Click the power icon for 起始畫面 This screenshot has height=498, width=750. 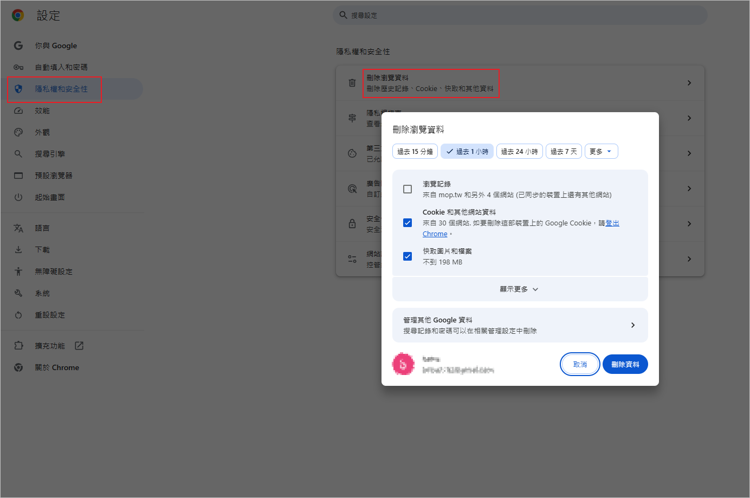pyautogui.click(x=18, y=197)
